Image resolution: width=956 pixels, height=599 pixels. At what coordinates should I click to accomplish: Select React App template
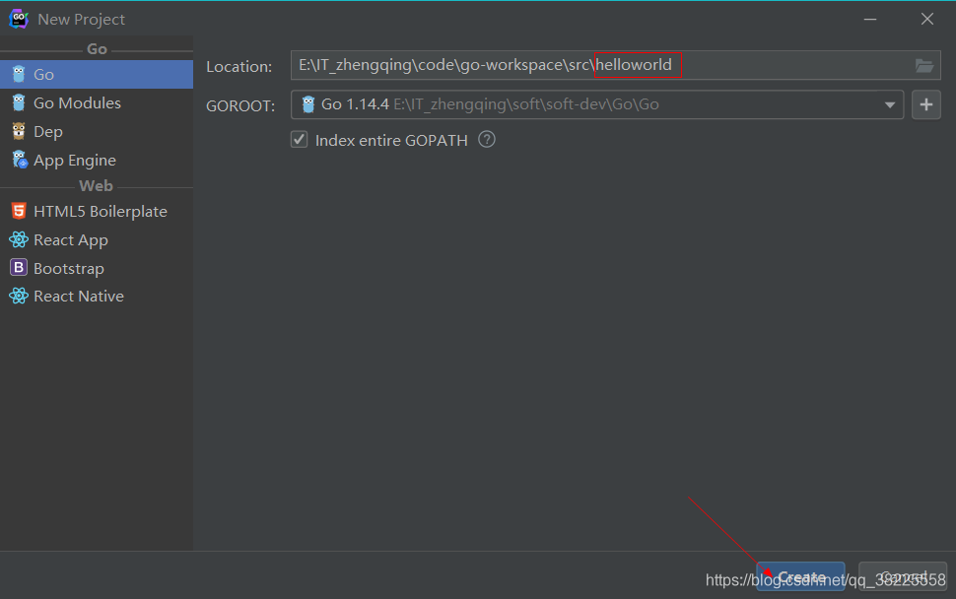[x=97, y=240]
